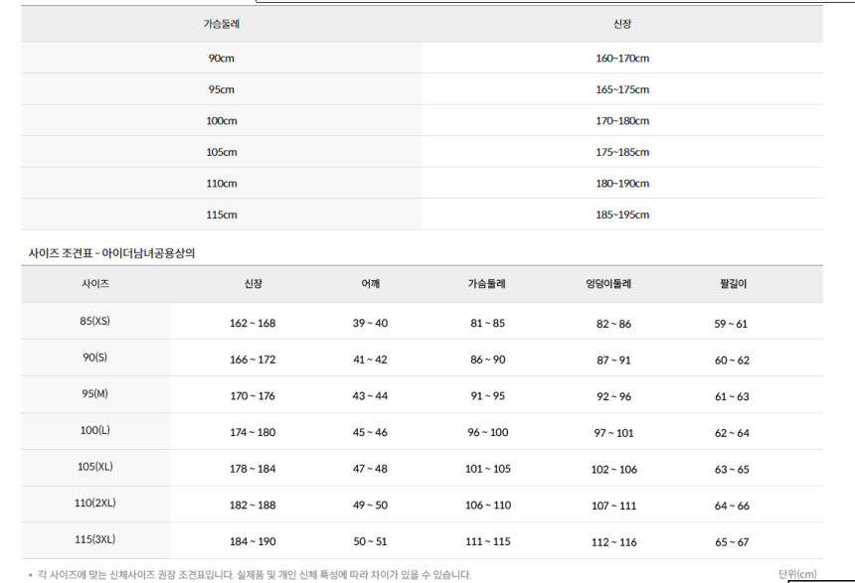This screenshot has height=583, width=855.
Task: Click the 사이즈 column header
Action: [95, 284]
